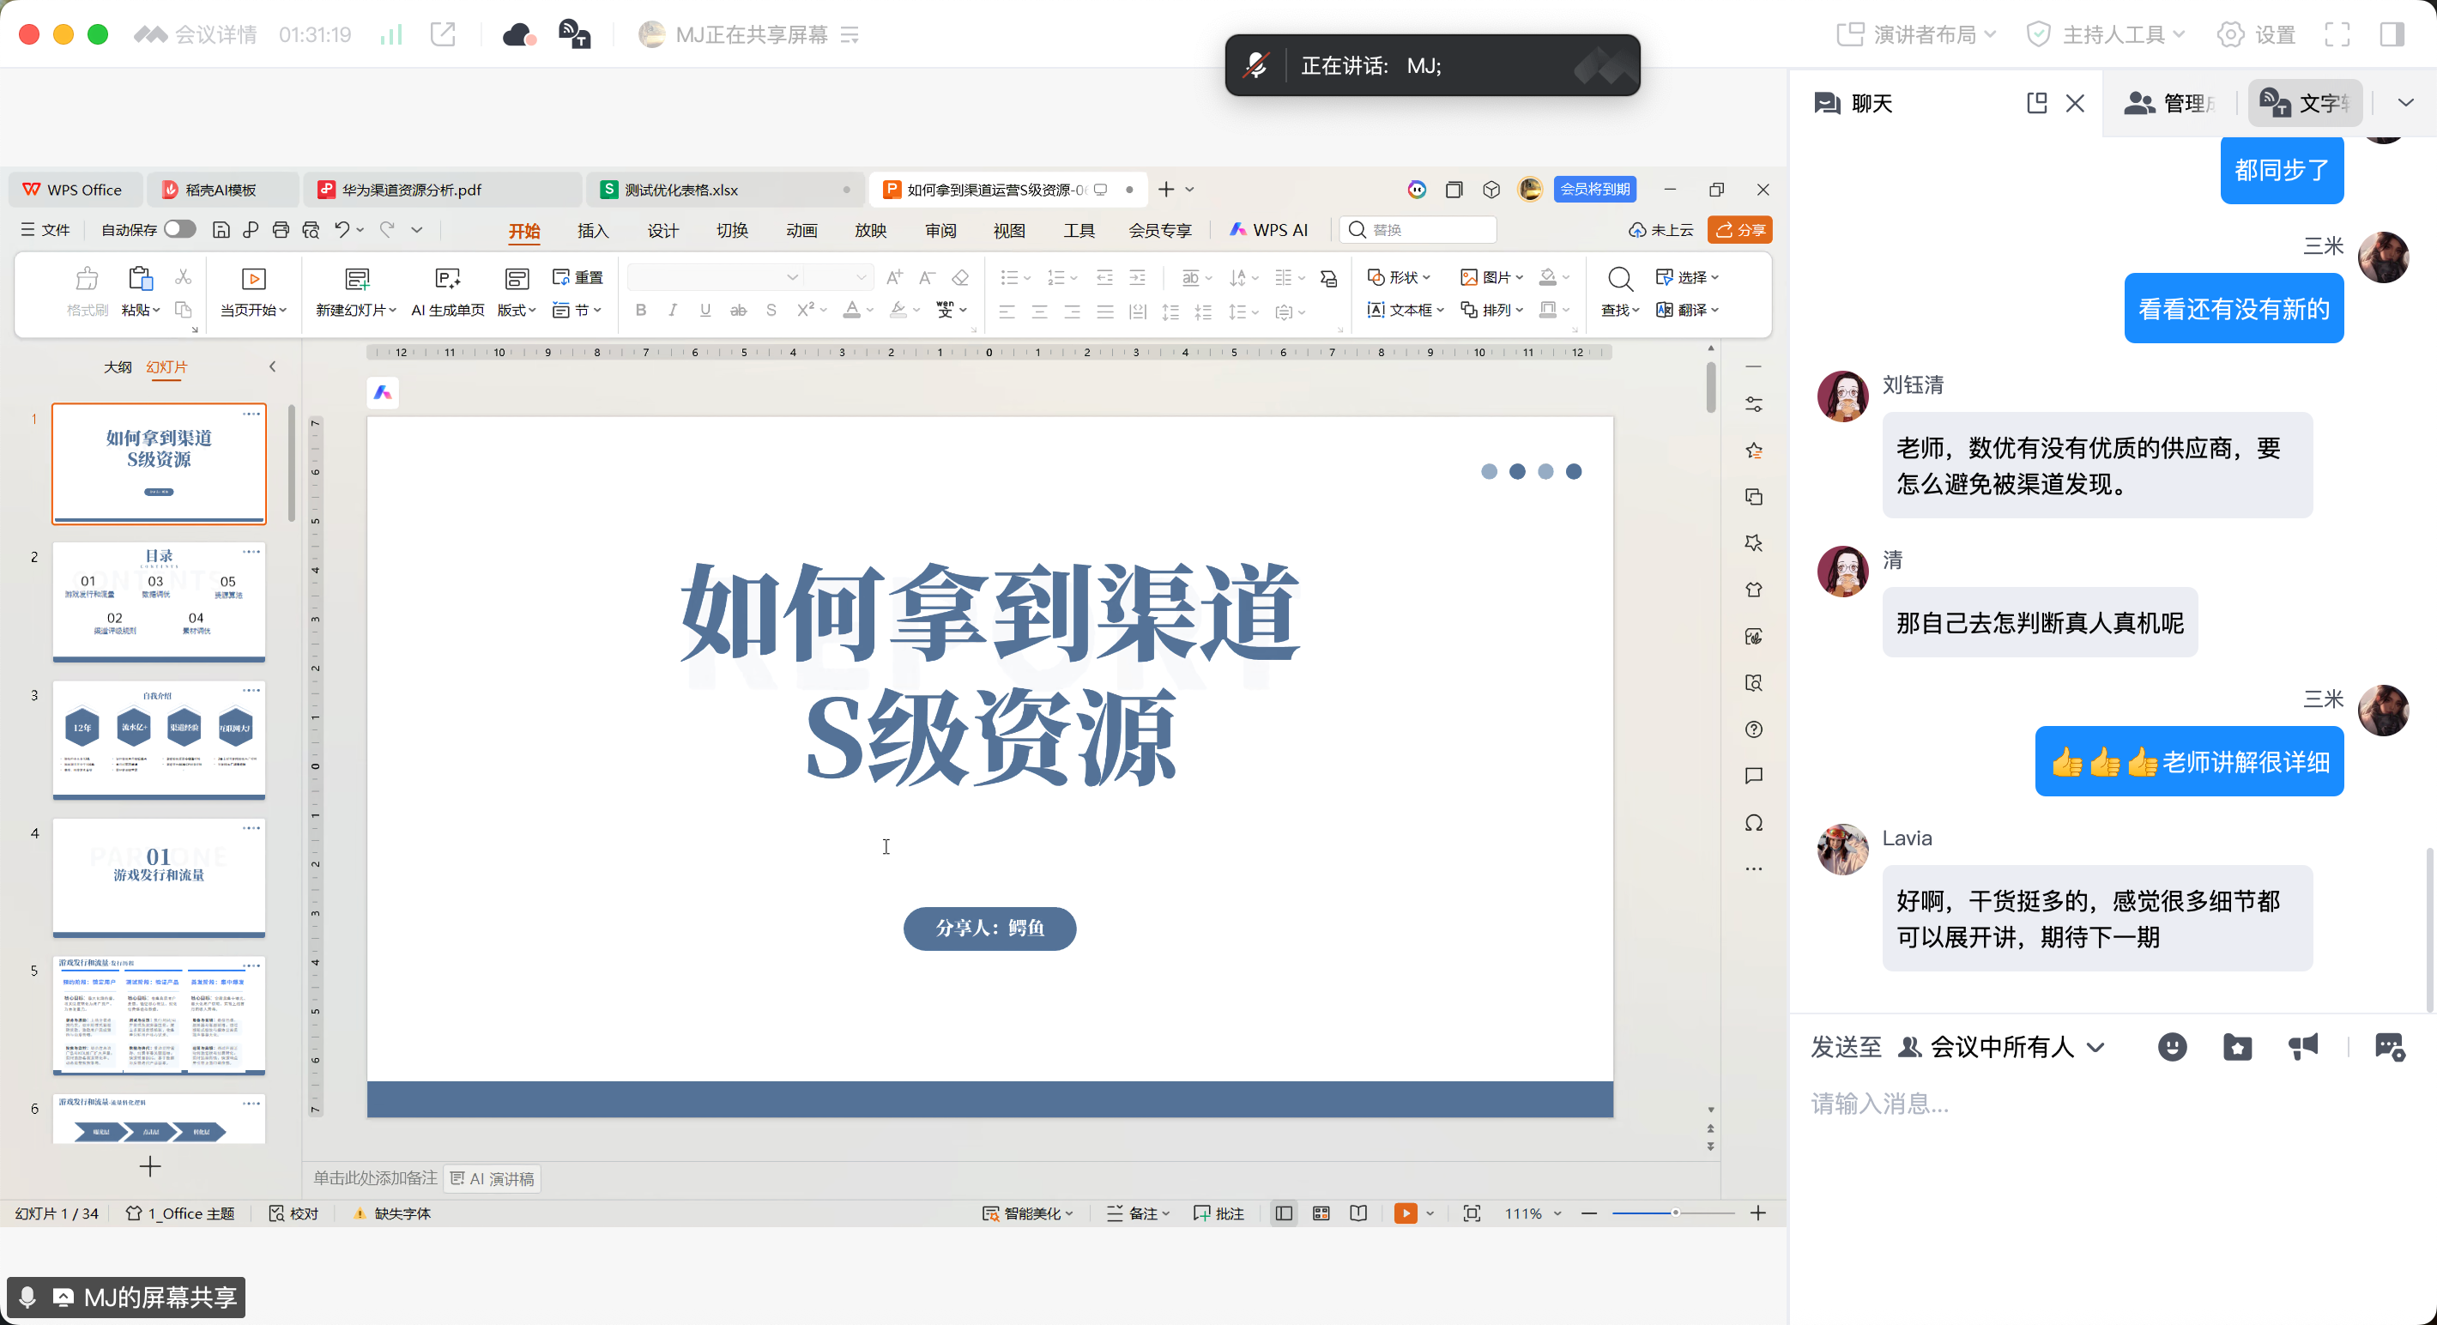Image resolution: width=2437 pixels, height=1325 pixels.
Task: Click the italic I formatting icon
Action: click(673, 311)
